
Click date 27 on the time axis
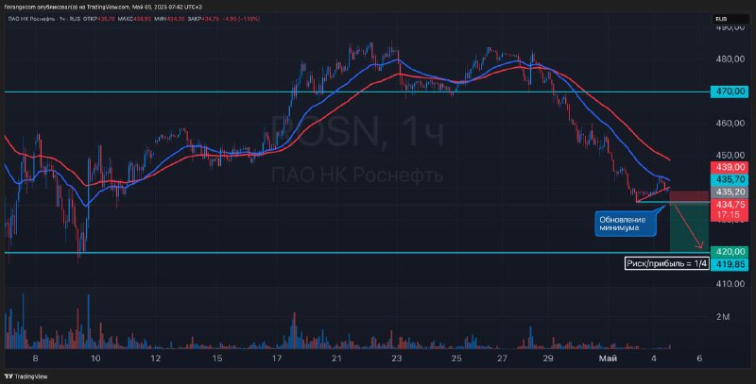pos(502,359)
